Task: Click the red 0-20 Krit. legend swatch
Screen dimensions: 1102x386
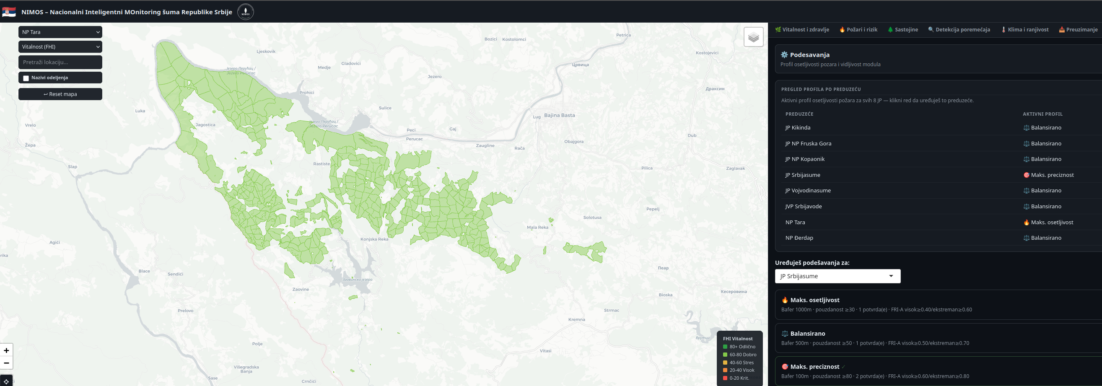Action: coord(725,378)
